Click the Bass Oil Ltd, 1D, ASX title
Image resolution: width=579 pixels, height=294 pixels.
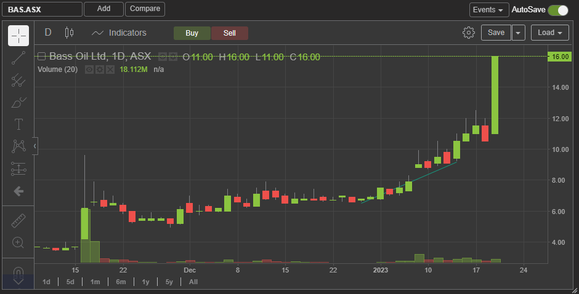pos(100,57)
